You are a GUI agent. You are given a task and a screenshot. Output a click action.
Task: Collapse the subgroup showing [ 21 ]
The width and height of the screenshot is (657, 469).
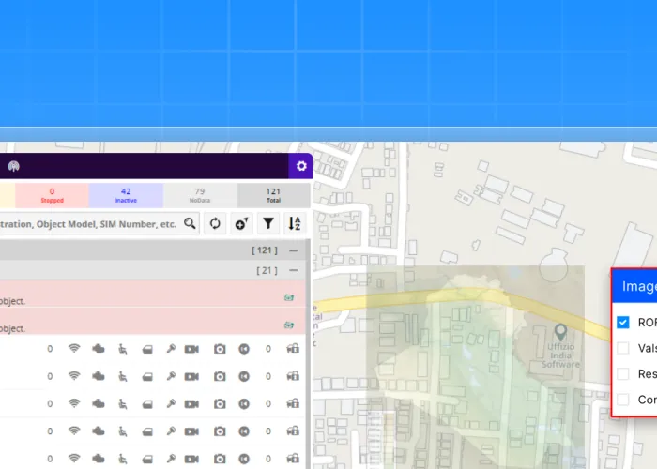[294, 270]
